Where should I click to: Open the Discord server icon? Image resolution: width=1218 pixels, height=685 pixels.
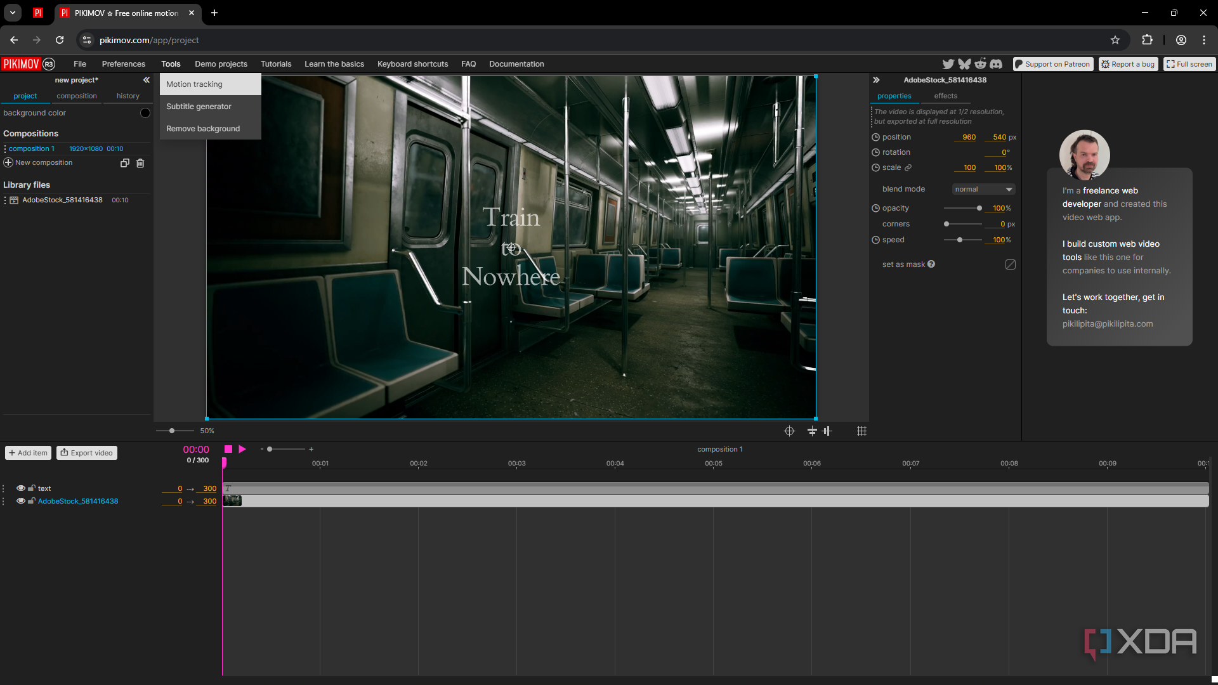[996, 64]
